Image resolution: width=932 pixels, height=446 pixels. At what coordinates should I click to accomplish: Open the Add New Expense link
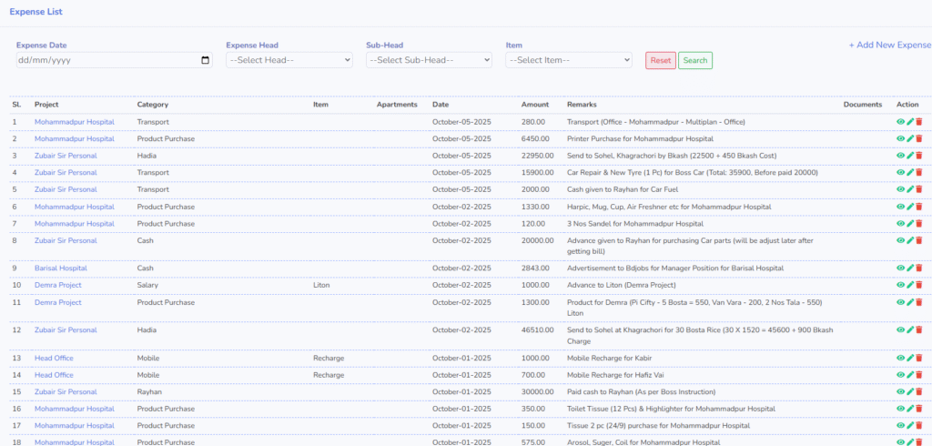[890, 46]
